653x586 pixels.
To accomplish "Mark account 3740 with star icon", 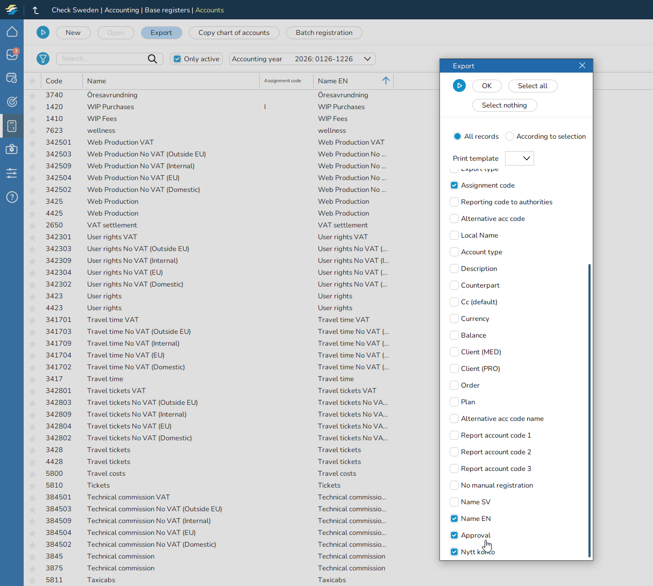I will click(33, 95).
